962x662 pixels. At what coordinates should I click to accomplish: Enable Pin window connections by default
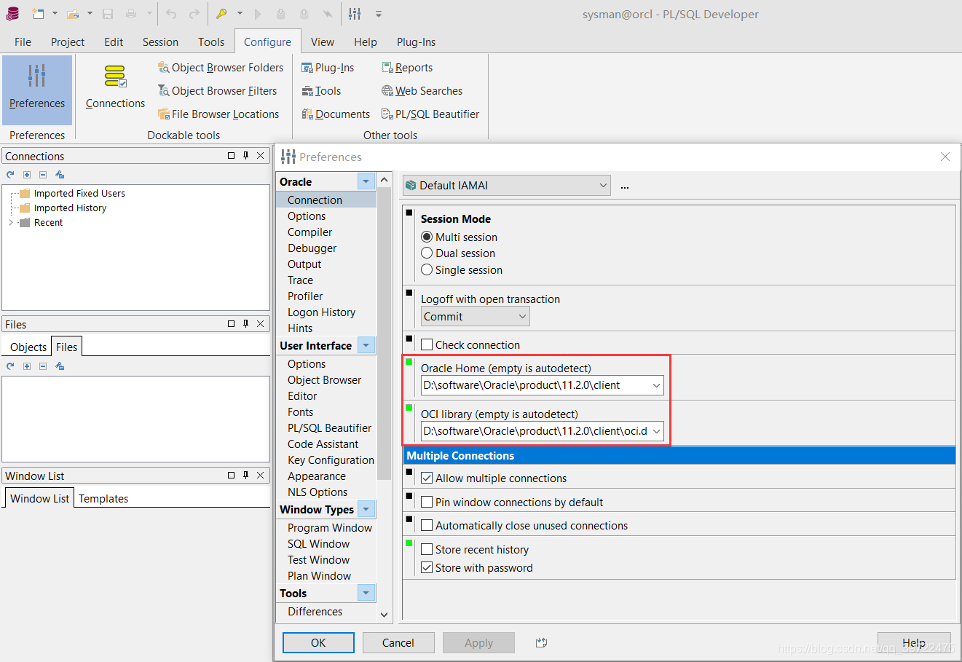427,502
